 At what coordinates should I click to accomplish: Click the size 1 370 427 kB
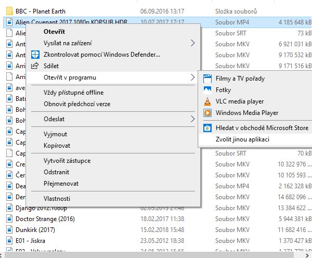click(295, 241)
